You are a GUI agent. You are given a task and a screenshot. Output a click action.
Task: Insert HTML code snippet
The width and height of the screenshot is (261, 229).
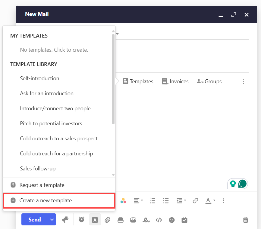[159, 220]
